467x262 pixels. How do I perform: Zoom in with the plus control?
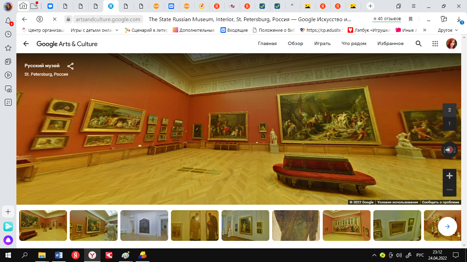[450, 176]
